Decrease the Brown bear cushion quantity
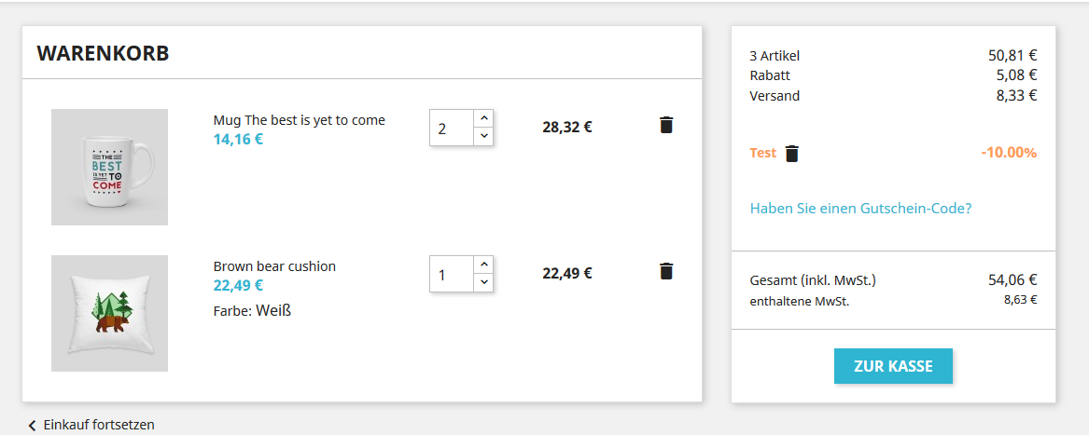Screen dimensions: 1089x435 [483, 282]
